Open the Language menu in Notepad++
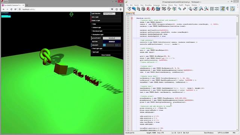This screenshot has height=135, width=240. (x=156, y=5)
